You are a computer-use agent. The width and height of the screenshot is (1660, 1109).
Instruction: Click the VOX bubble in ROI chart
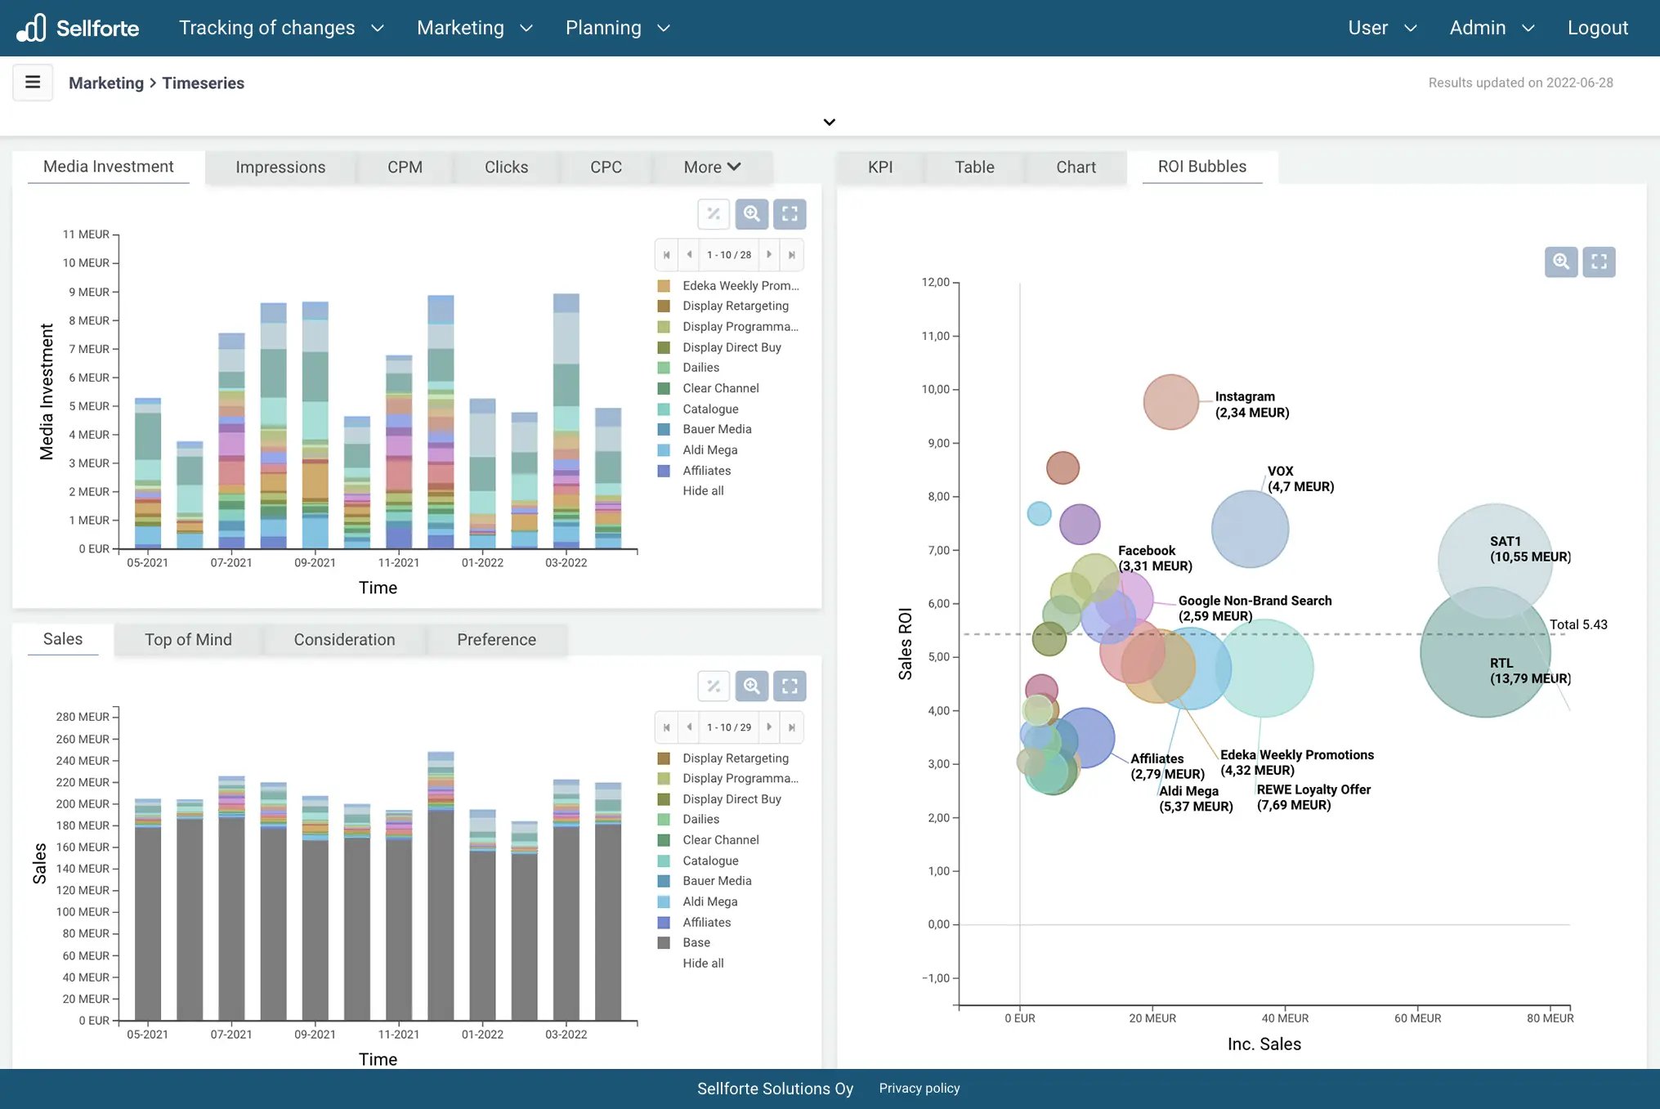[1250, 529]
